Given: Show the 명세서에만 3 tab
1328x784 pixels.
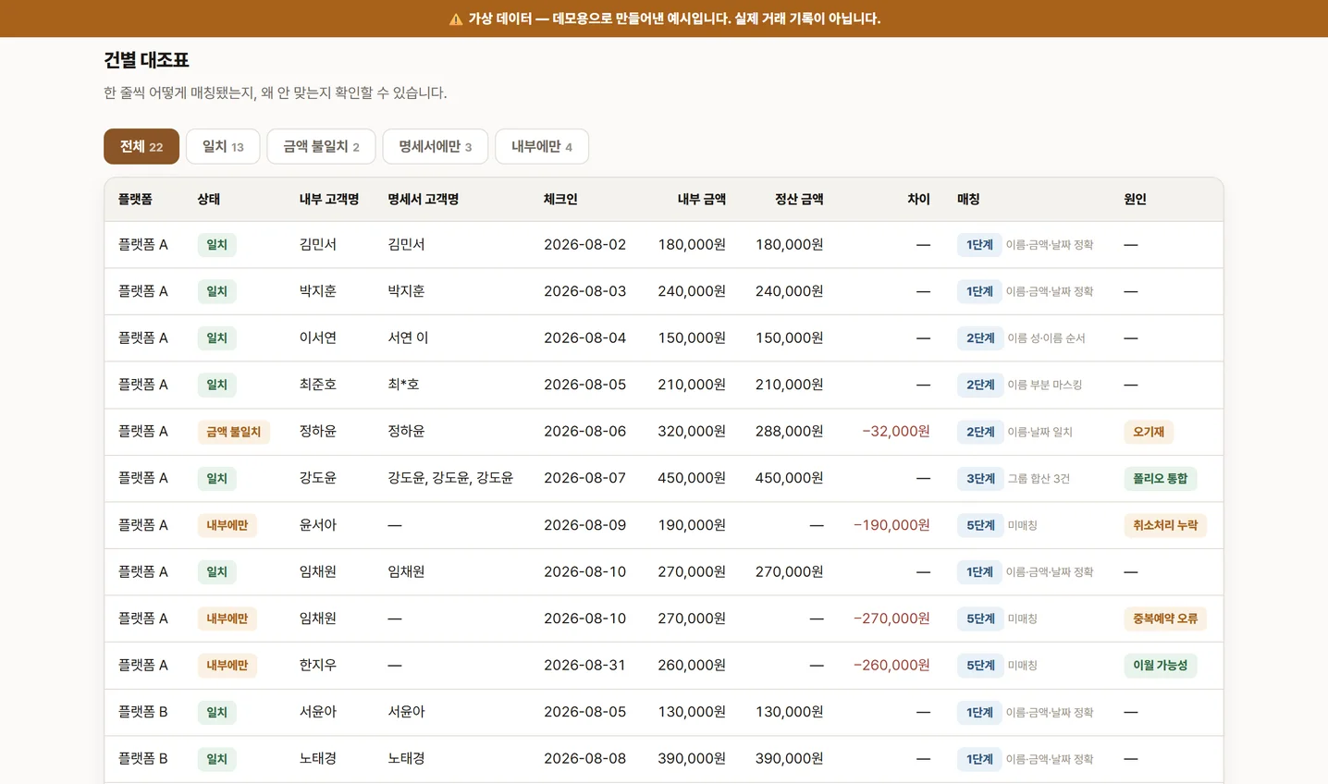Looking at the screenshot, I should (x=435, y=146).
